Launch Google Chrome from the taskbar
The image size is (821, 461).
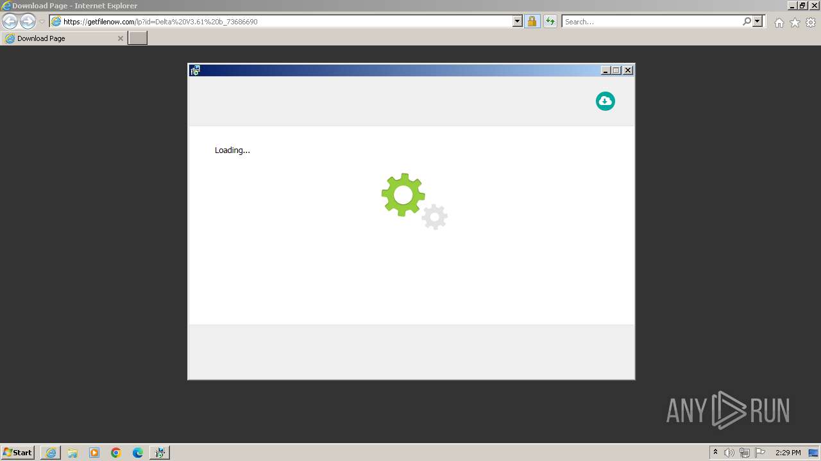pyautogui.click(x=116, y=453)
